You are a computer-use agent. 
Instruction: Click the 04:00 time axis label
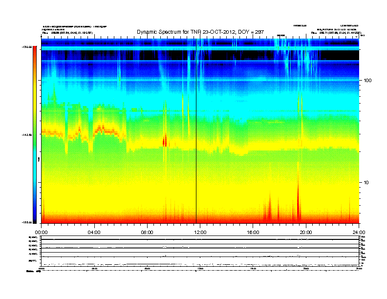click(94, 233)
